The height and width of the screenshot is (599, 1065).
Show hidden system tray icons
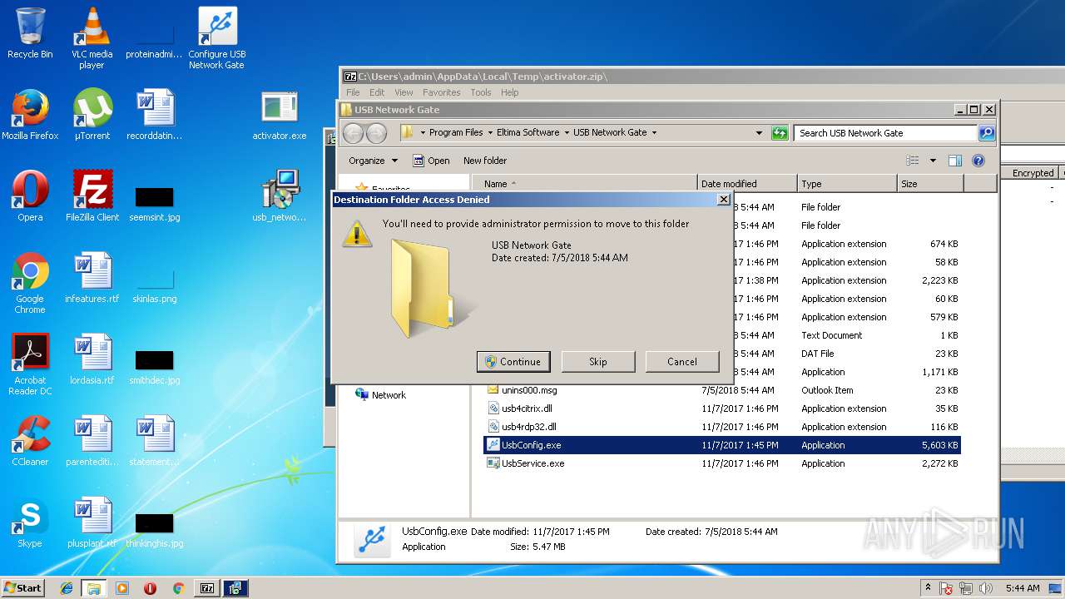[x=928, y=588]
